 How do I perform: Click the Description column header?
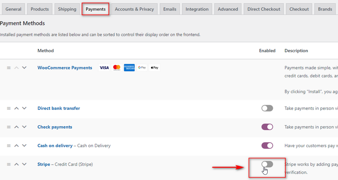pyautogui.click(x=296, y=51)
